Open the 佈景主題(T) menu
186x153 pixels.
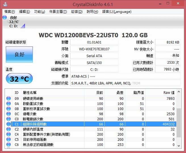pyautogui.click(x=58, y=12)
